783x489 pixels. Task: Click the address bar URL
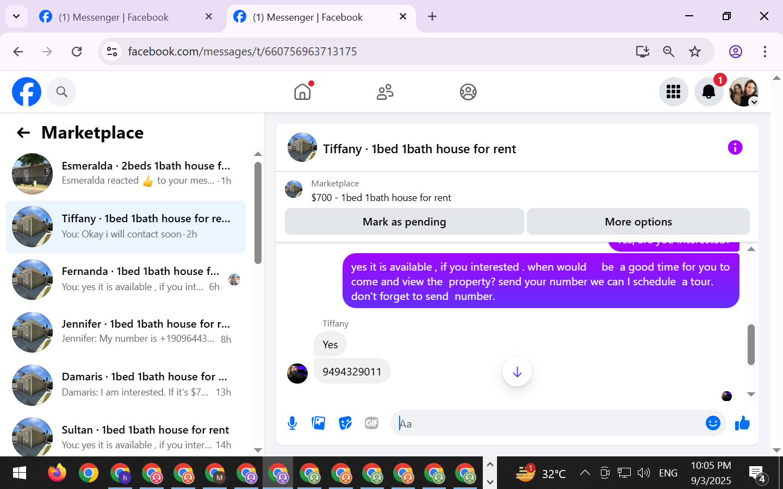243,52
